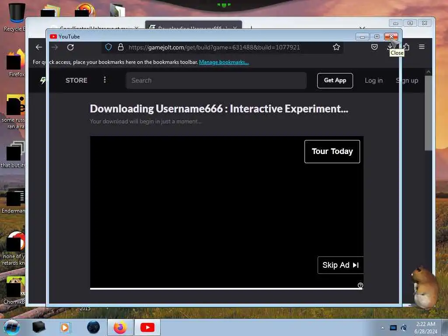Reload the Game Jolt page
Image resolution: width=448 pixels, height=336 pixels.
tap(70, 47)
